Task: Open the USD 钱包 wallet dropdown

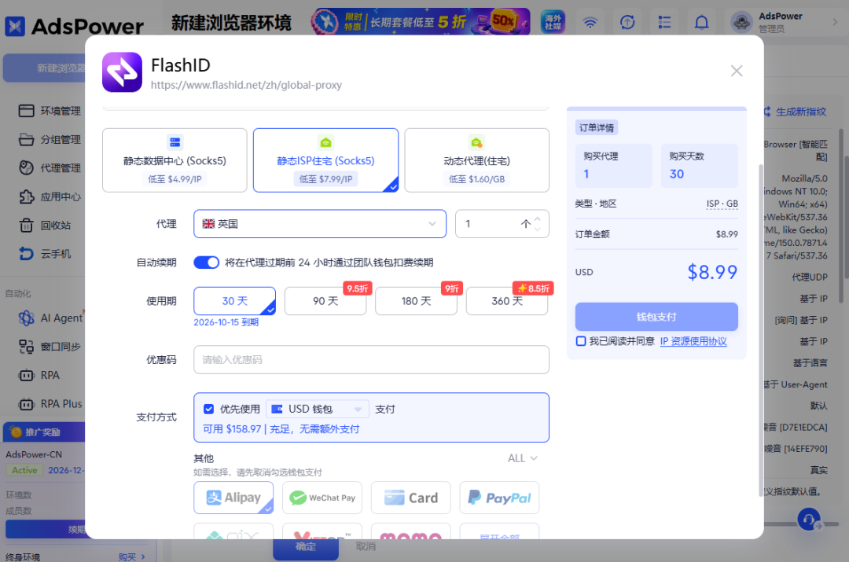Action: [x=318, y=409]
